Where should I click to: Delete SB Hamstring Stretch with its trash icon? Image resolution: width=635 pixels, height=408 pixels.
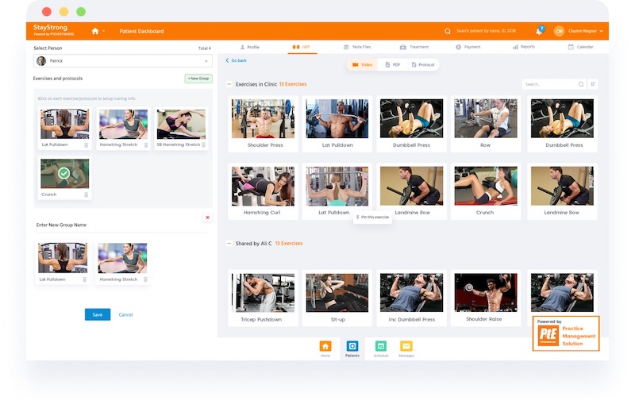tap(204, 145)
